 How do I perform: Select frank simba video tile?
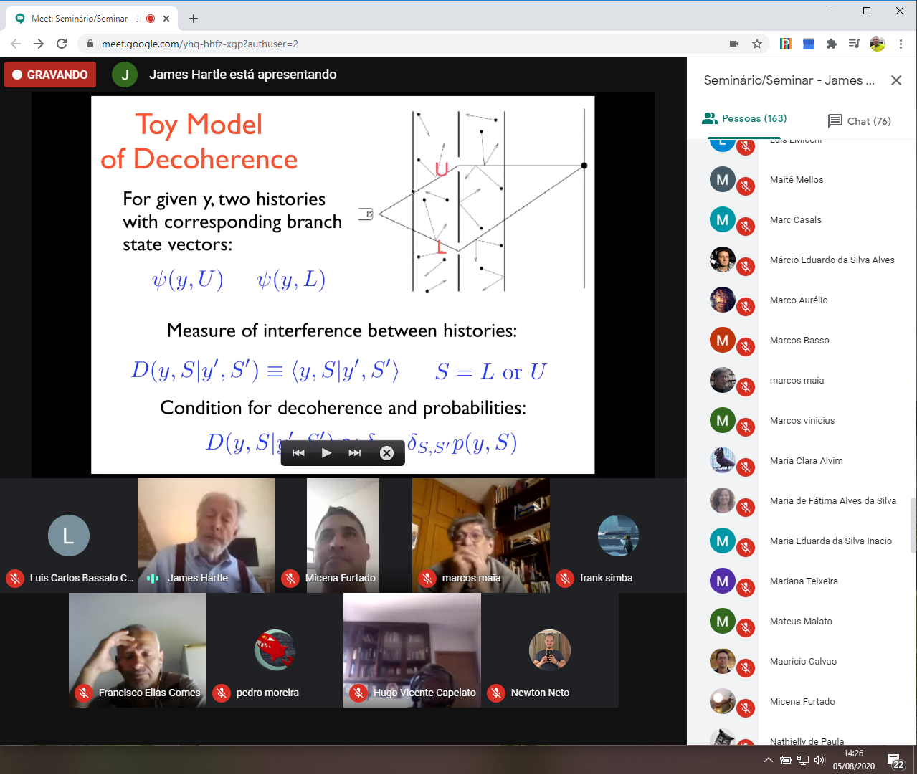pos(618,536)
